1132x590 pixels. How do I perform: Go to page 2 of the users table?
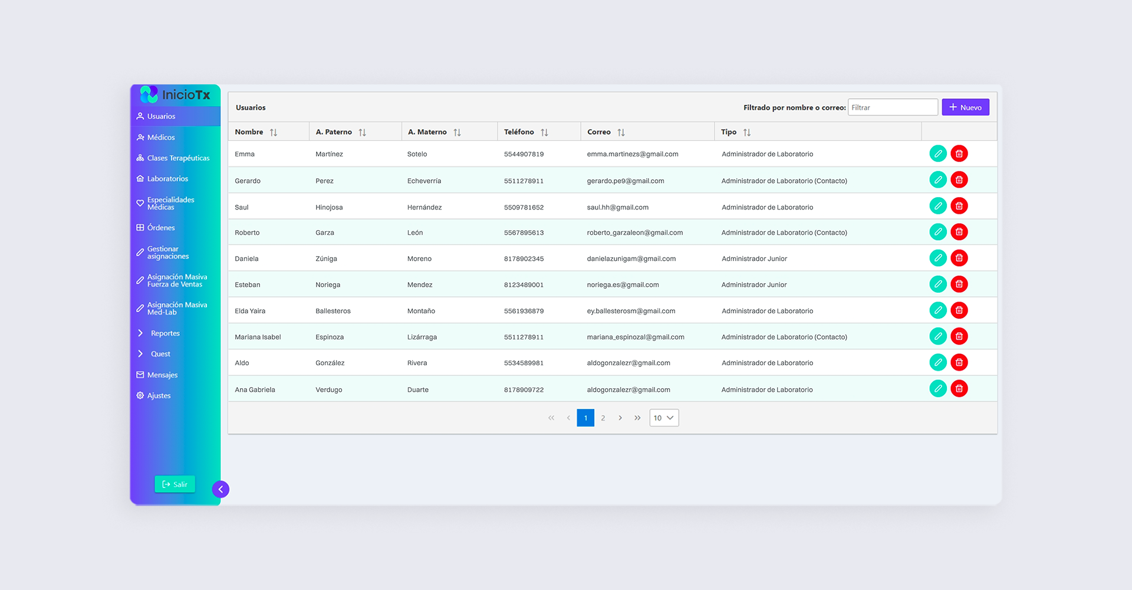click(603, 418)
